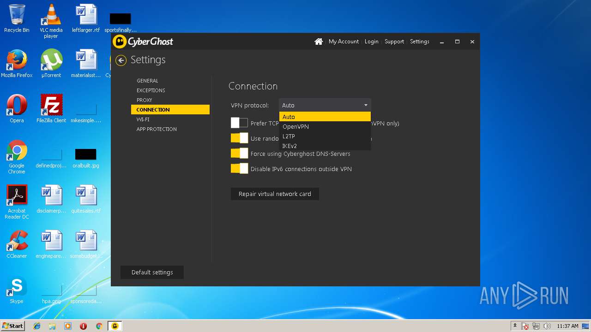Click CyberGhost icon in taskbar

point(115,326)
